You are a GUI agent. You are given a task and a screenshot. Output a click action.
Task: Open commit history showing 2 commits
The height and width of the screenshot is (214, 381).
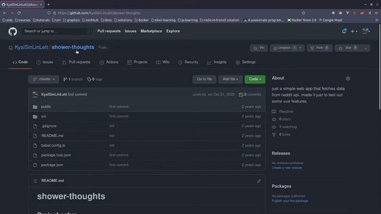point(250,95)
